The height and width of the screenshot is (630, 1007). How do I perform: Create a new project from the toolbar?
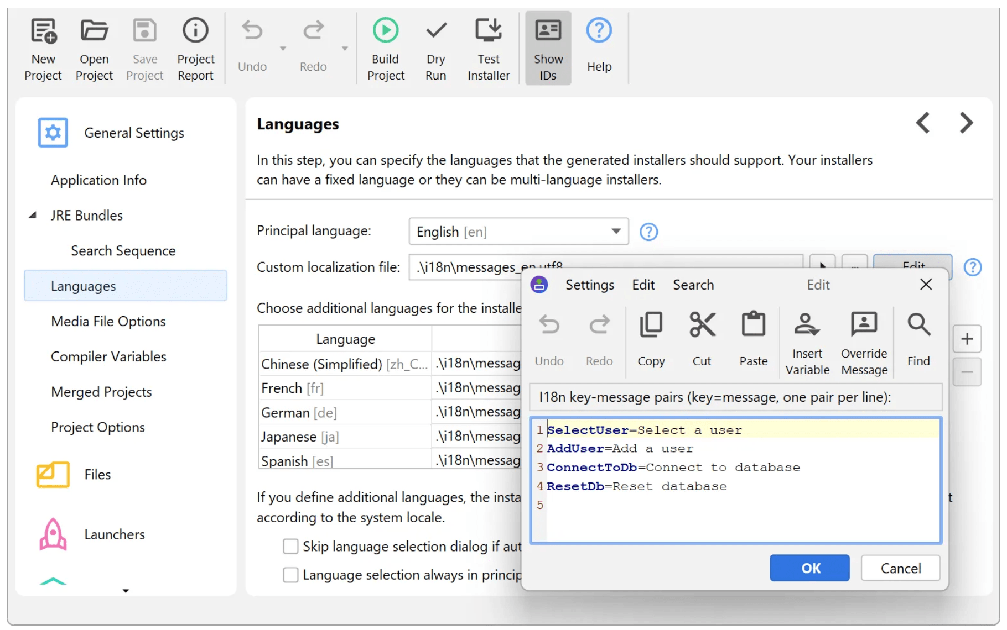43,49
